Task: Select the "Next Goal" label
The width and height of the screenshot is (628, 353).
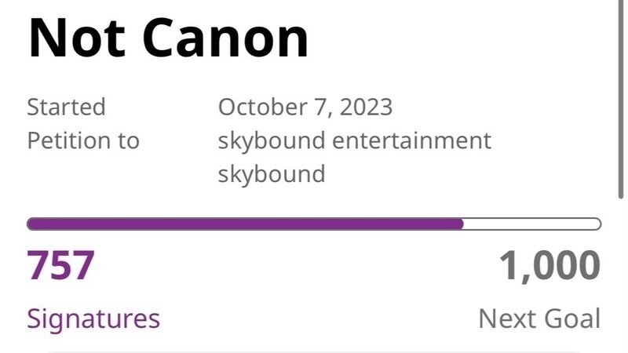Action: 539,318
